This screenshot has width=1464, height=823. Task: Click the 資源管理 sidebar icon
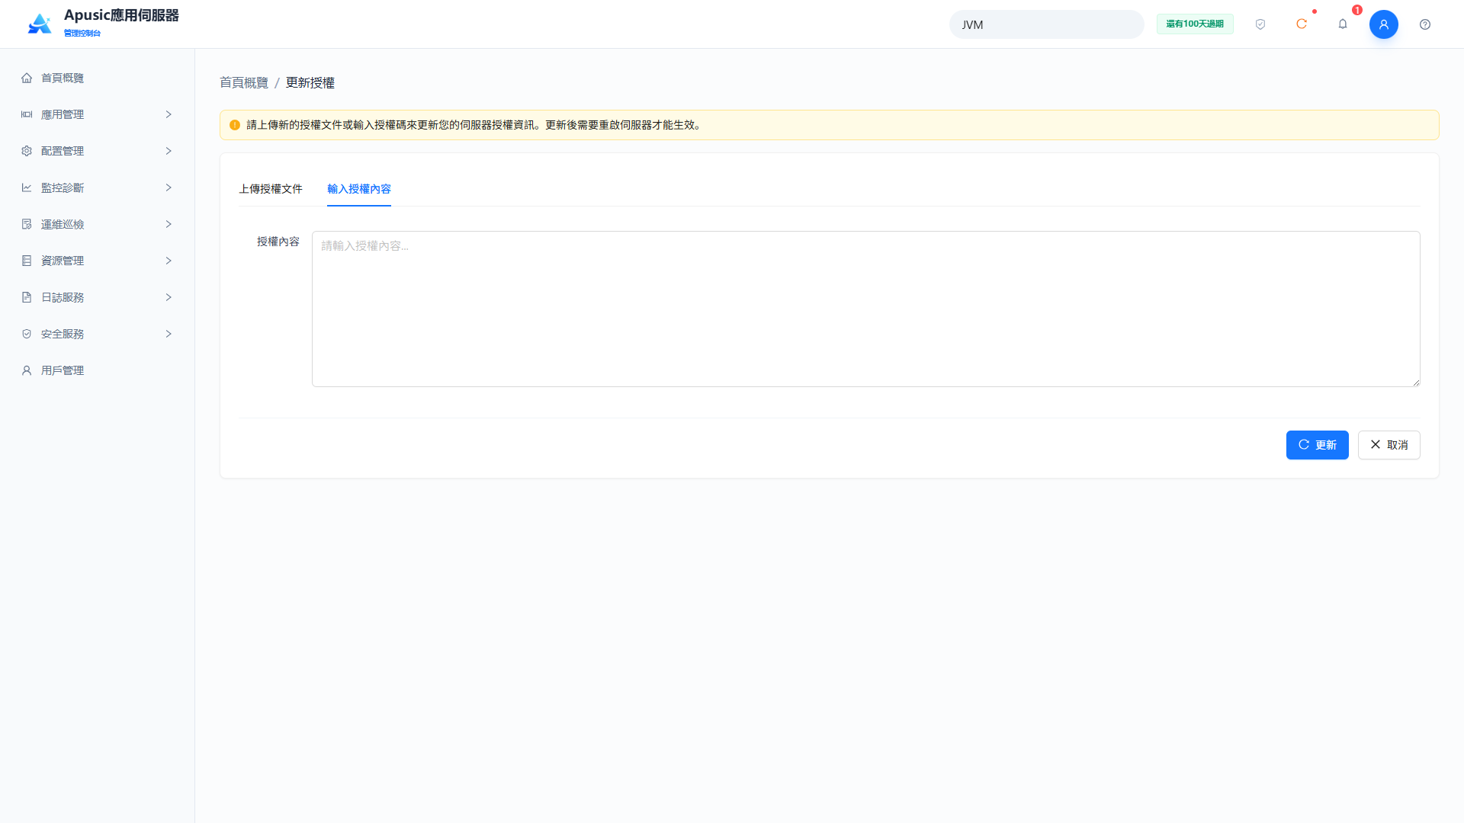click(27, 261)
